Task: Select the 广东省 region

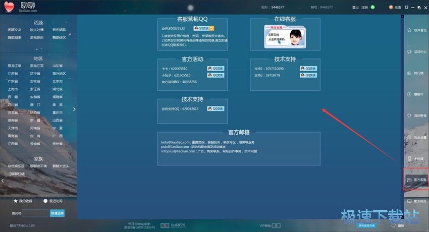Action: tap(13, 81)
